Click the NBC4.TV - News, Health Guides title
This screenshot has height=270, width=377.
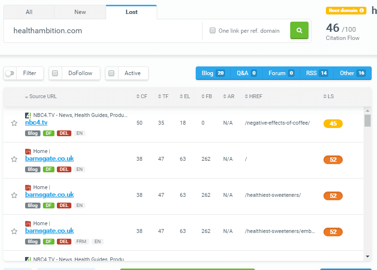click(81, 115)
